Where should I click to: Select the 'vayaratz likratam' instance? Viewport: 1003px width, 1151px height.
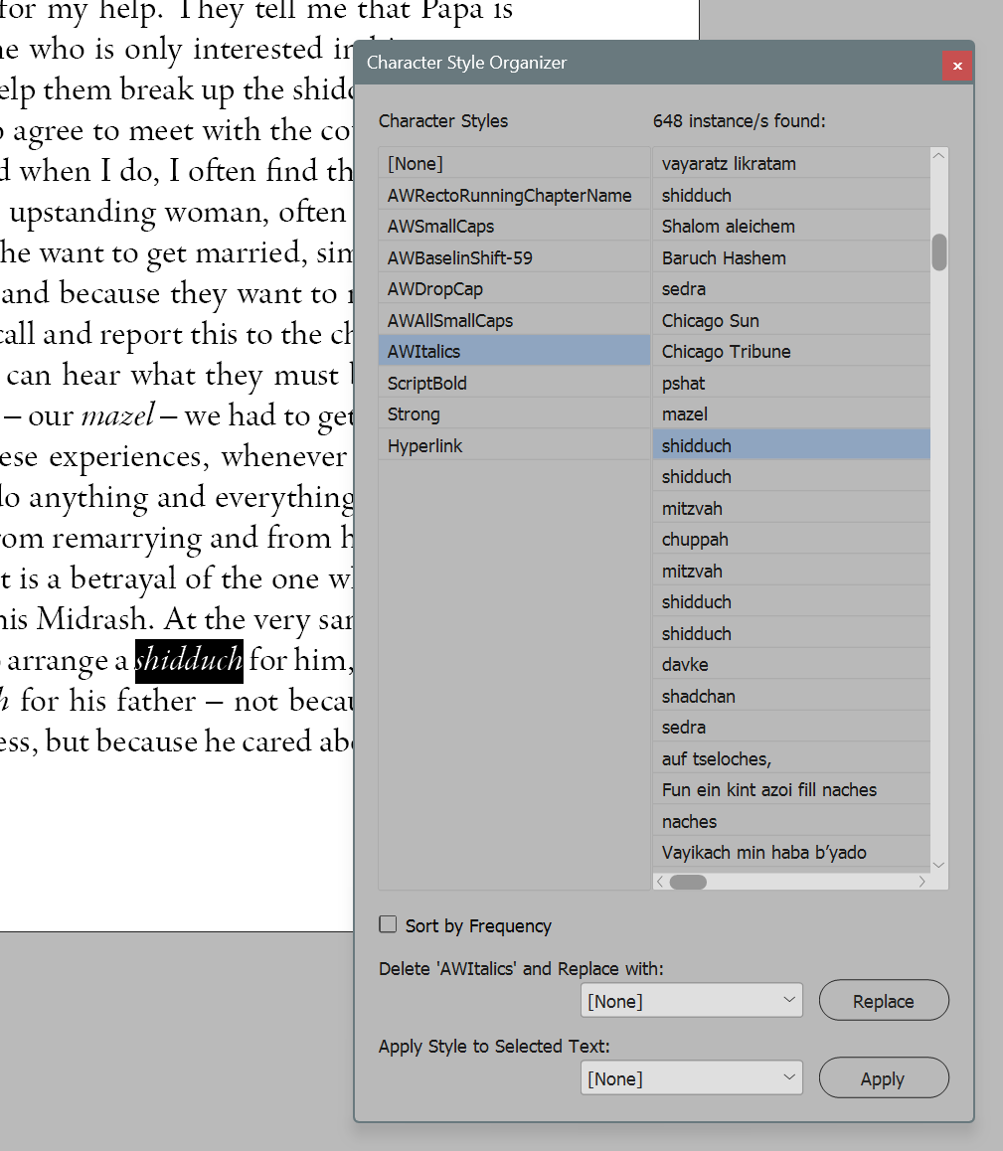pyautogui.click(x=791, y=164)
